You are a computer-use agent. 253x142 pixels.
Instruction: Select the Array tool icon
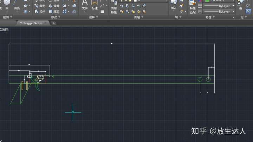click(65, 12)
